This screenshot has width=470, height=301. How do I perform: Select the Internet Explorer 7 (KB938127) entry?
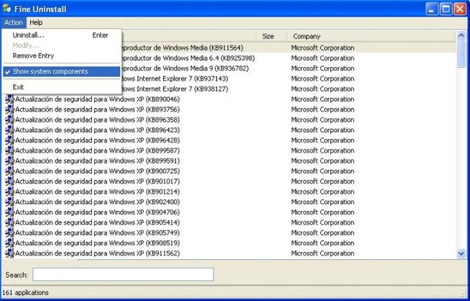pyautogui.click(x=176, y=89)
